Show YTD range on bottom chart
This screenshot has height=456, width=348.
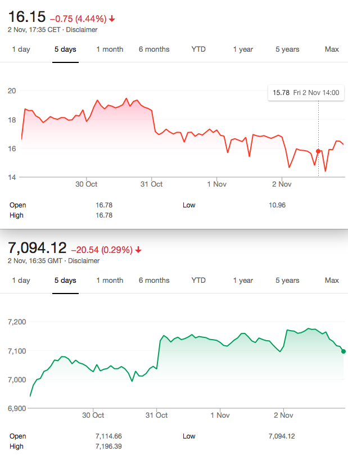tap(198, 281)
